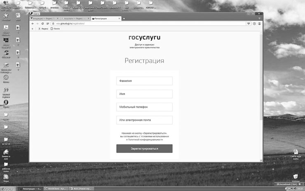This screenshot has width=305, height=191.
Task: Switch to the Входящие Яндекс mail tab
Action: (44, 19)
